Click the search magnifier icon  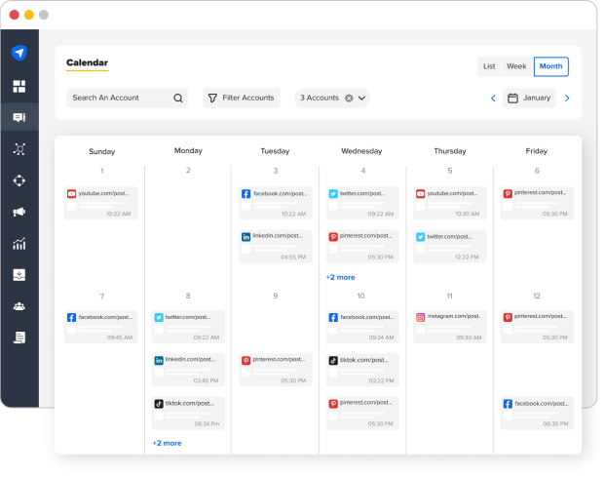178,98
